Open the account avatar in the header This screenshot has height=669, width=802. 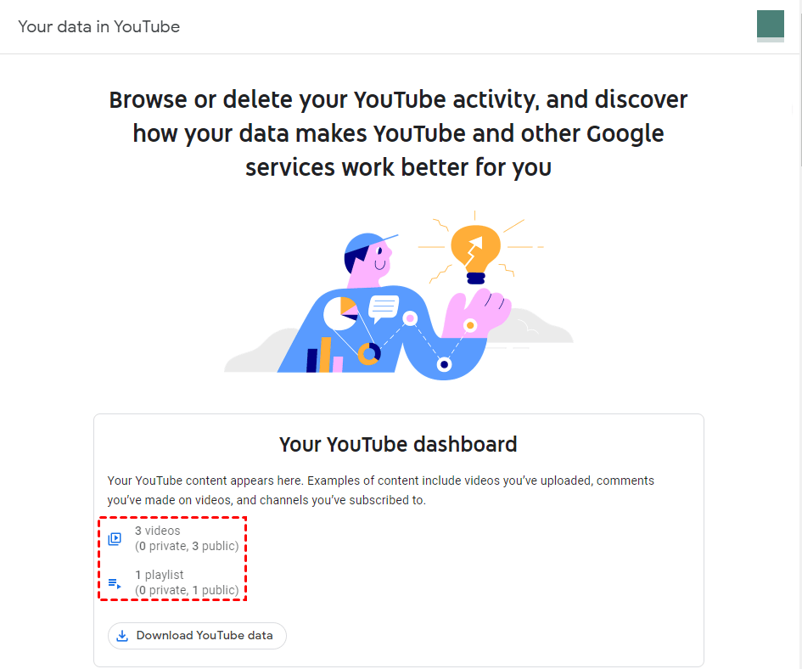click(770, 25)
